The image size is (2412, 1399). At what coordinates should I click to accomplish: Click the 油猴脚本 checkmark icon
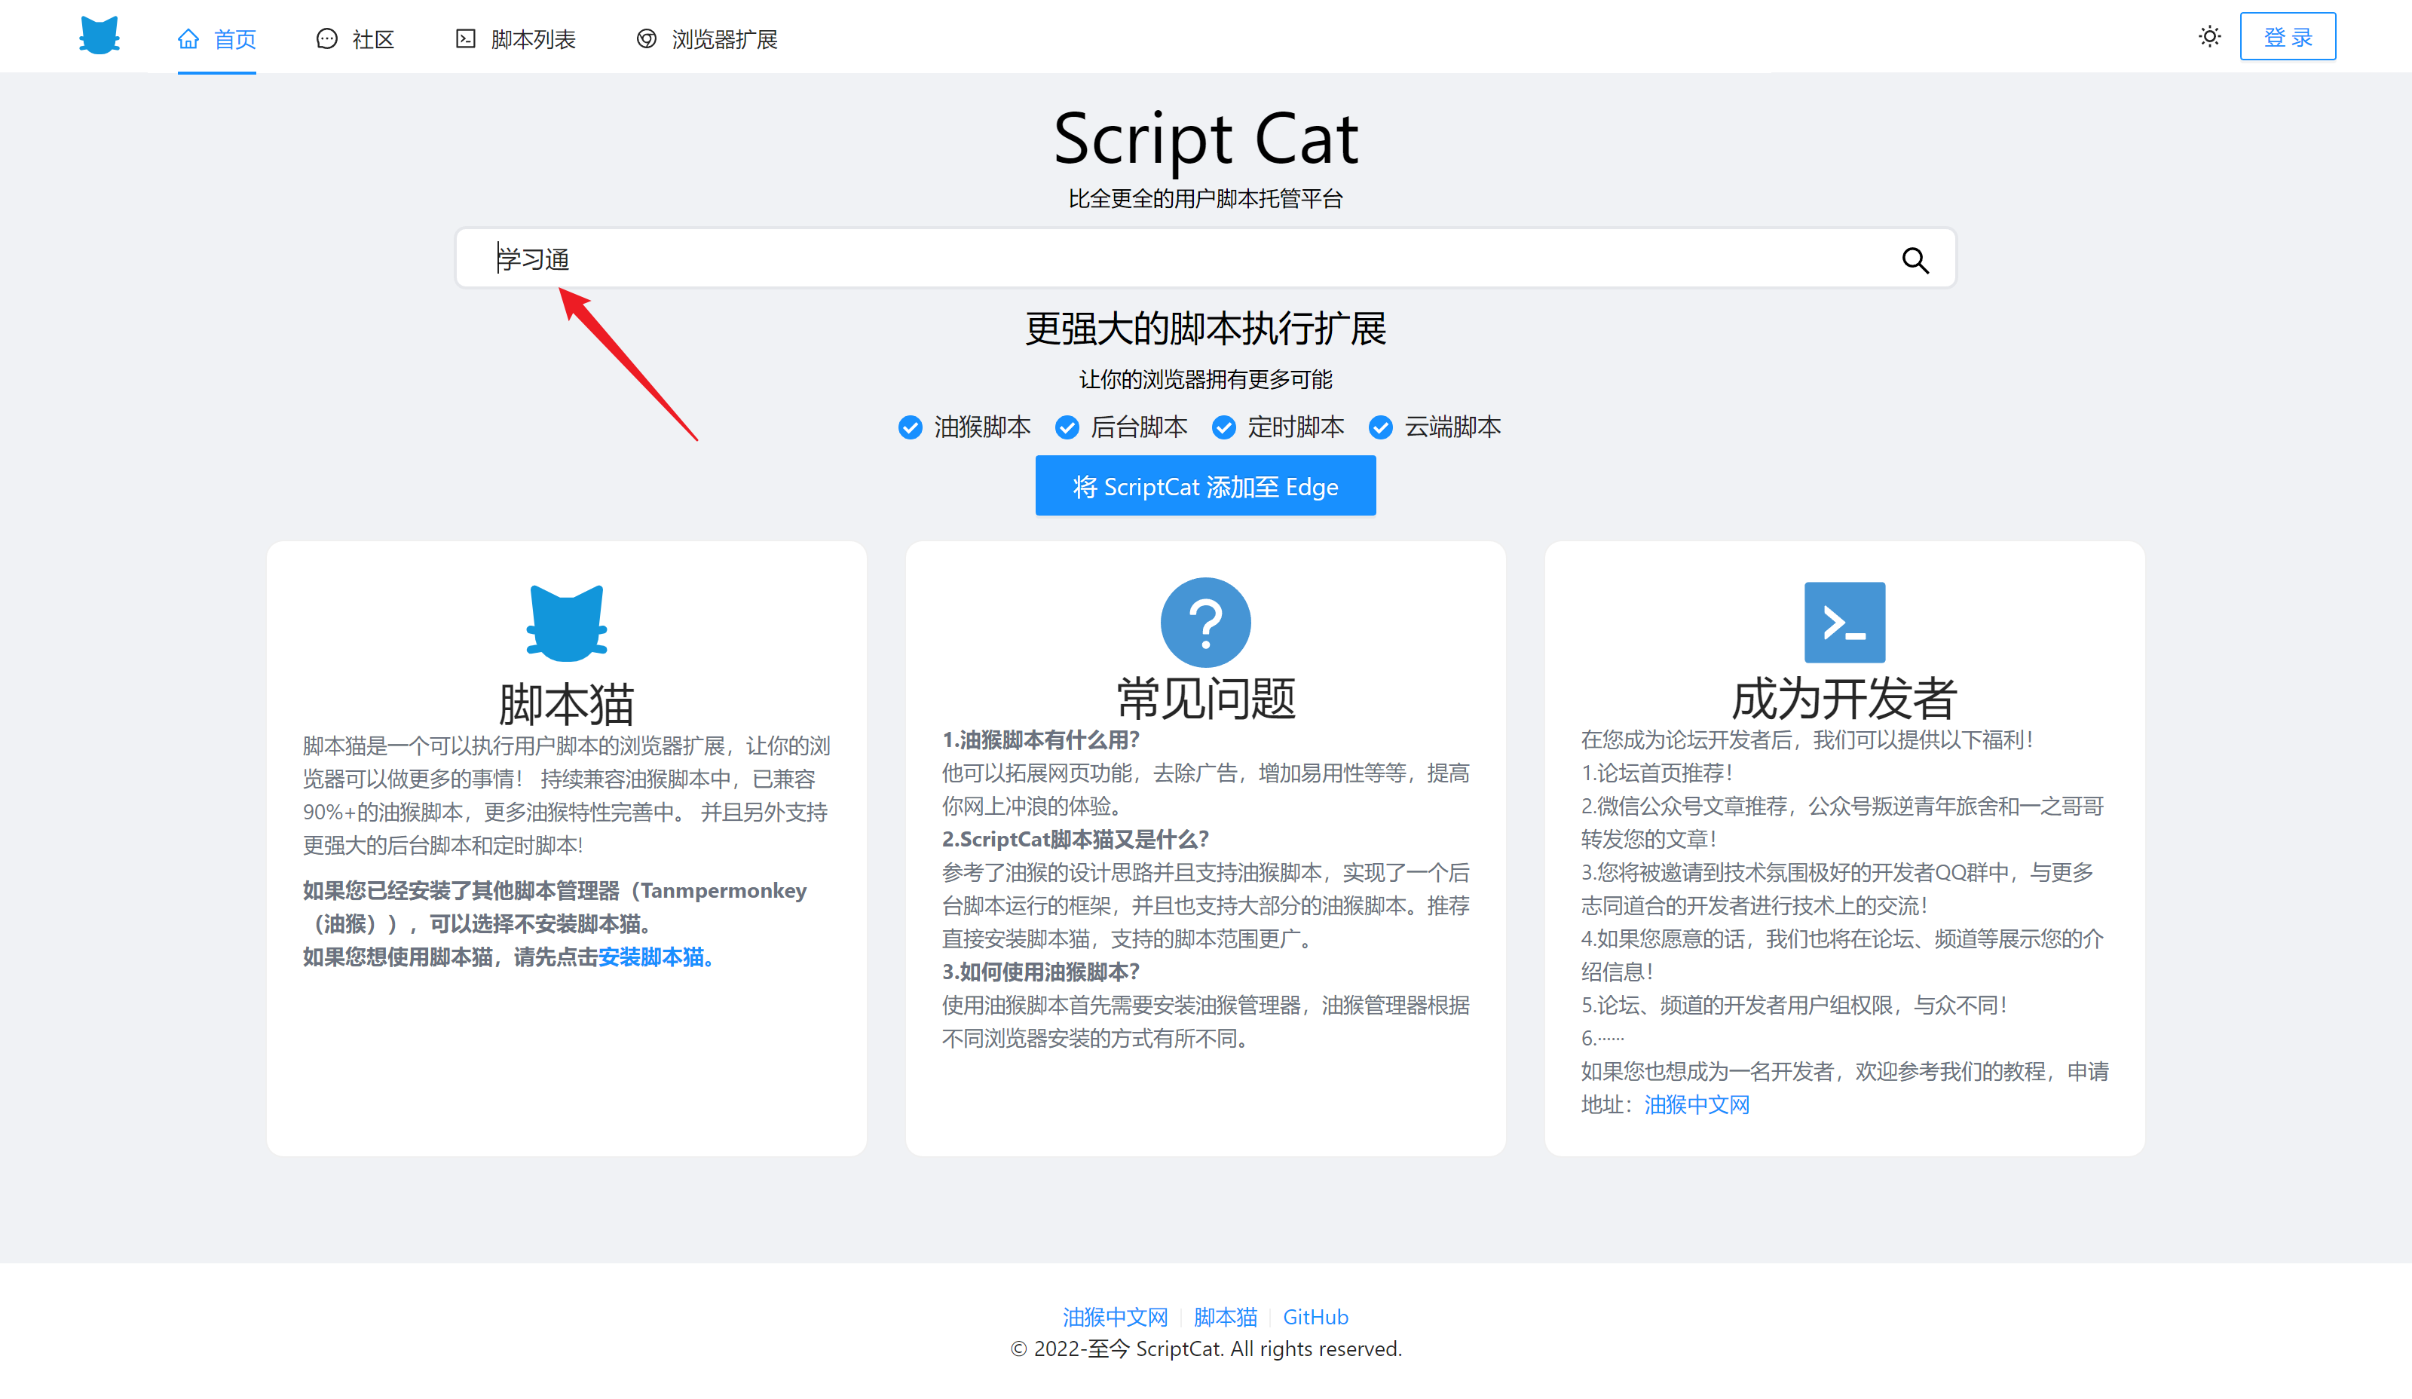coord(911,427)
